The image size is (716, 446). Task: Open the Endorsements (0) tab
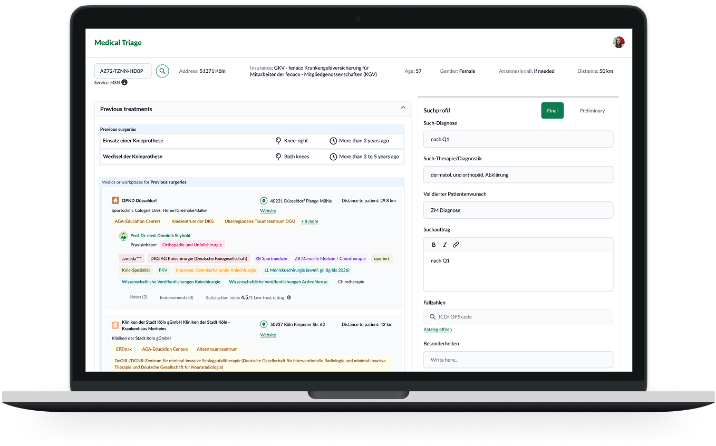[x=176, y=297]
